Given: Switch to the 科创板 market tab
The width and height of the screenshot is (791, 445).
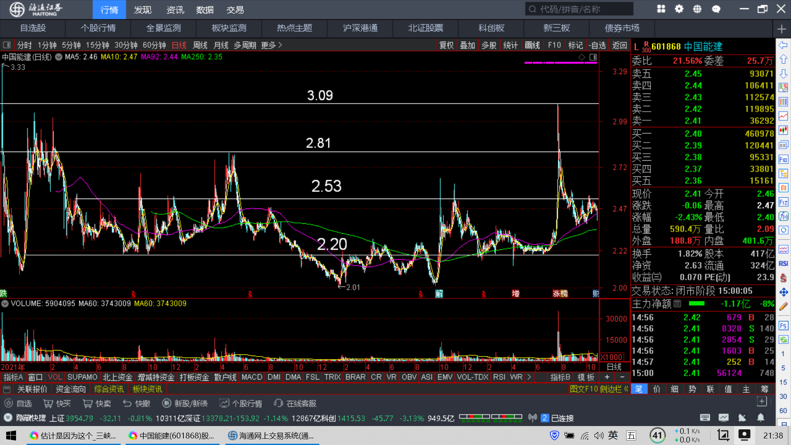Looking at the screenshot, I should coord(491,28).
